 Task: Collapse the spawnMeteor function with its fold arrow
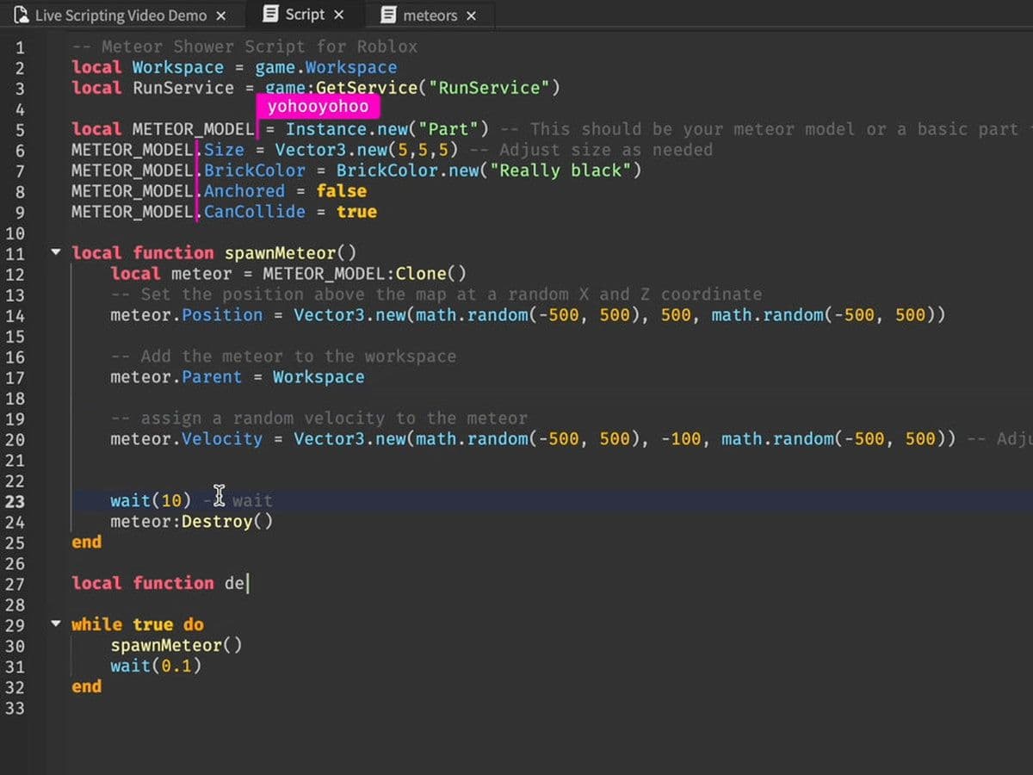pos(55,252)
